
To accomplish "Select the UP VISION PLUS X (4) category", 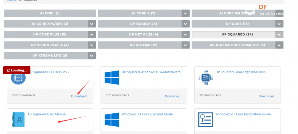I will click(46, 45).
